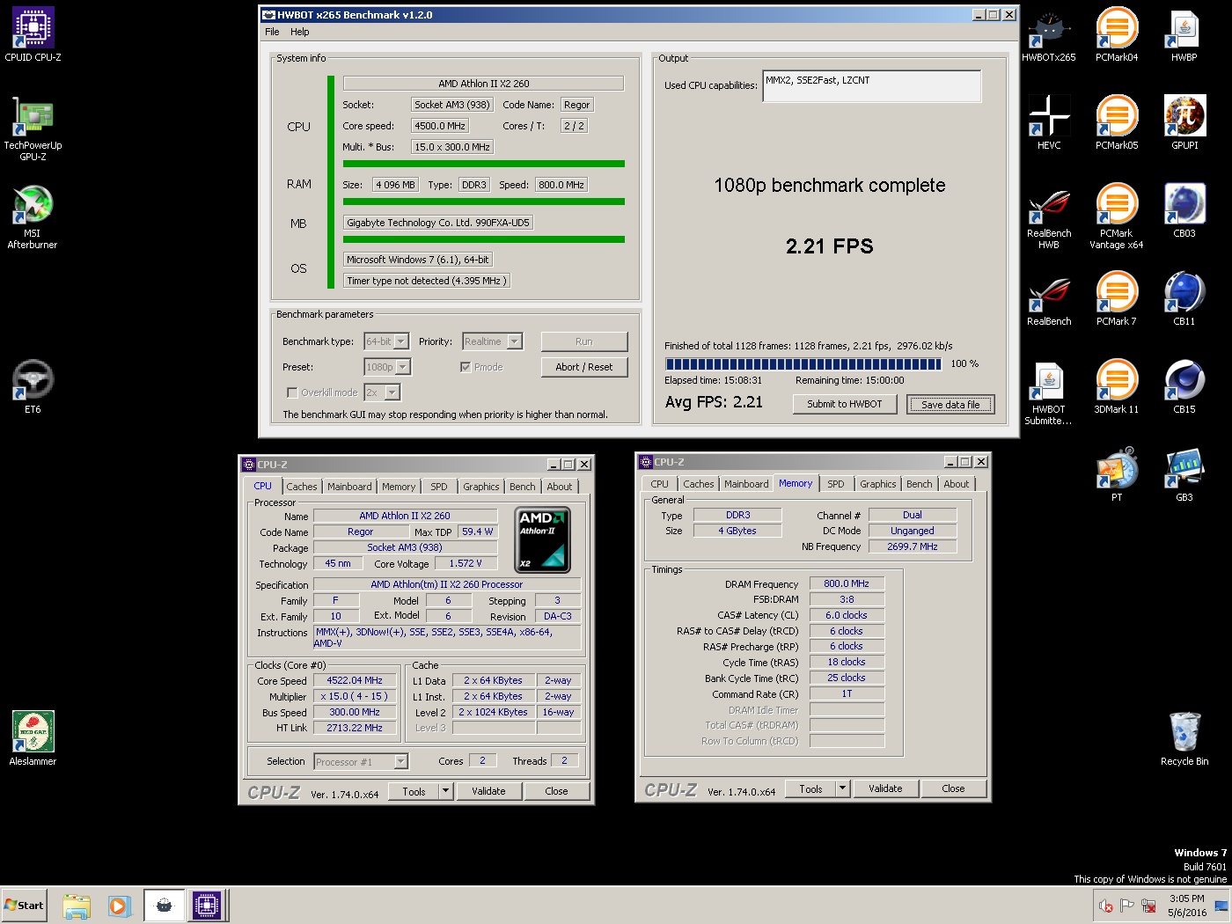Viewport: 1232px width, 924px height.
Task: Open the File menu in HWBOT x265
Action: pyautogui.click(x=272, y=32)
